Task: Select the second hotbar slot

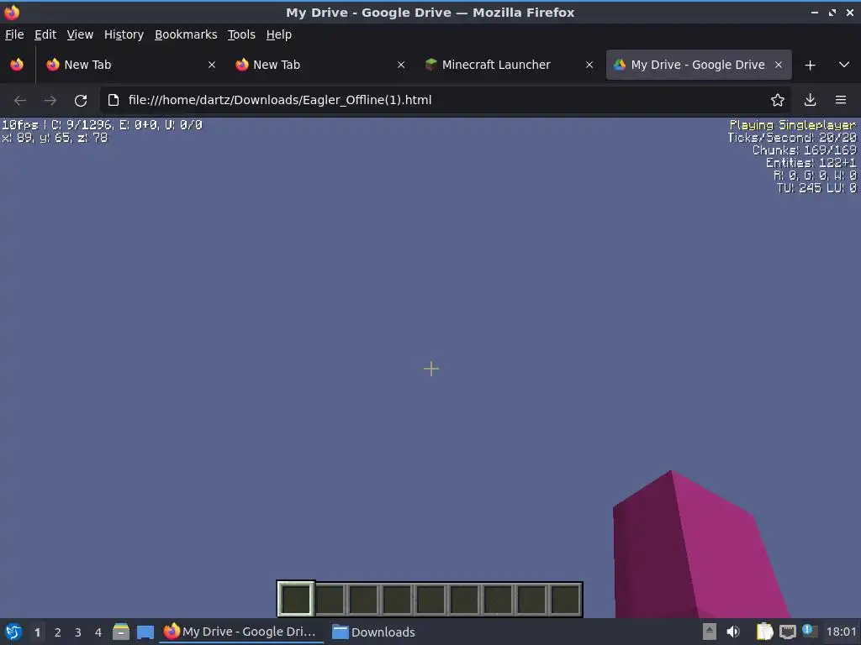Action: pos(330,599)
